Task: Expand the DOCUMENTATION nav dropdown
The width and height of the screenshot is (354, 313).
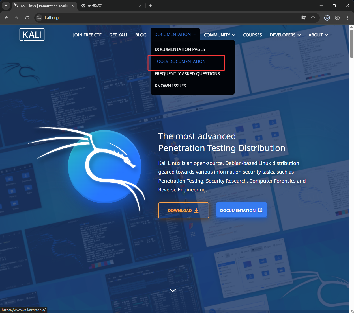Action: [x=175, y=34]
